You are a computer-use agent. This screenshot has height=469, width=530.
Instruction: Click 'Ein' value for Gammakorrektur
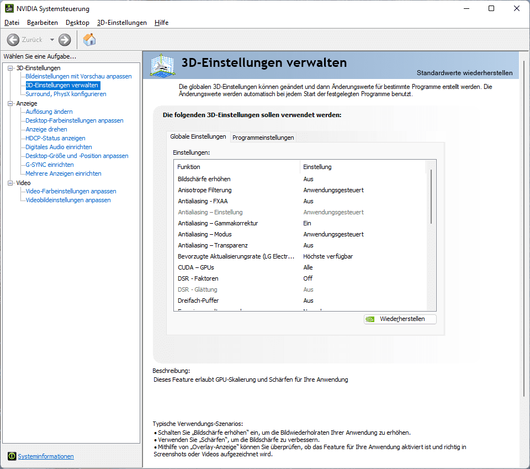(307, 223)
